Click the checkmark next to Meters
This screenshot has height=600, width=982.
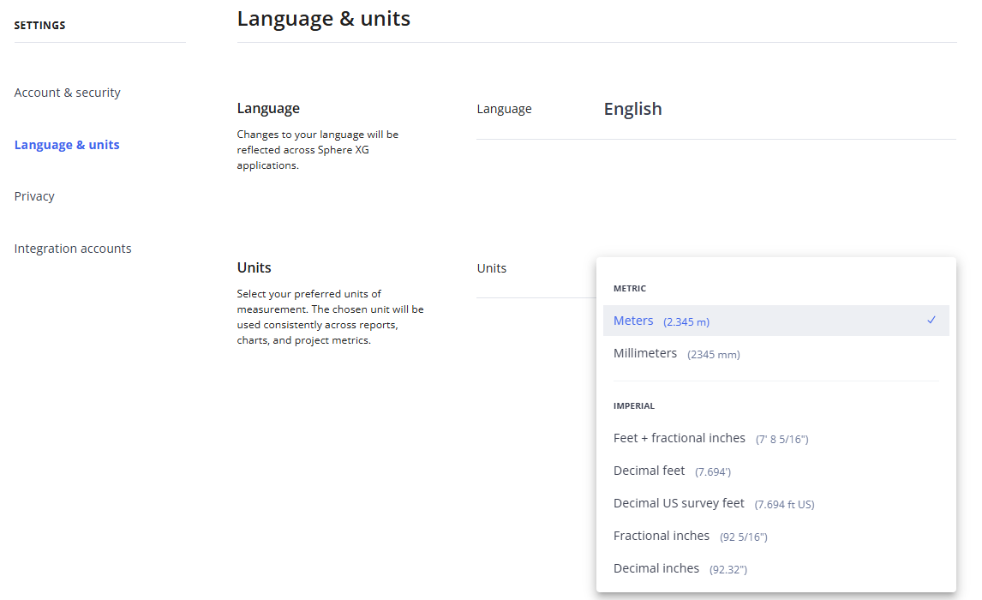pyautogui.click(x=931, y=321)
